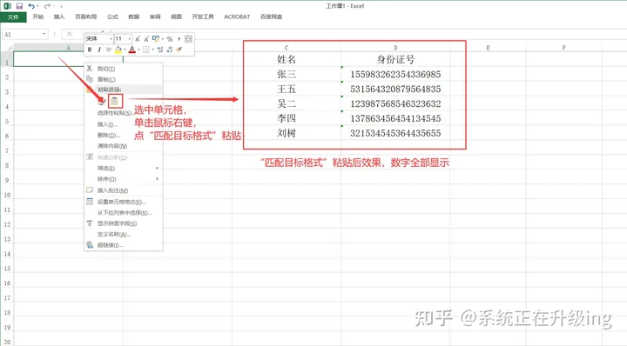627x346 pixels.
Task: Toggle italic in the mini toolbar
Action: point(99,50)
